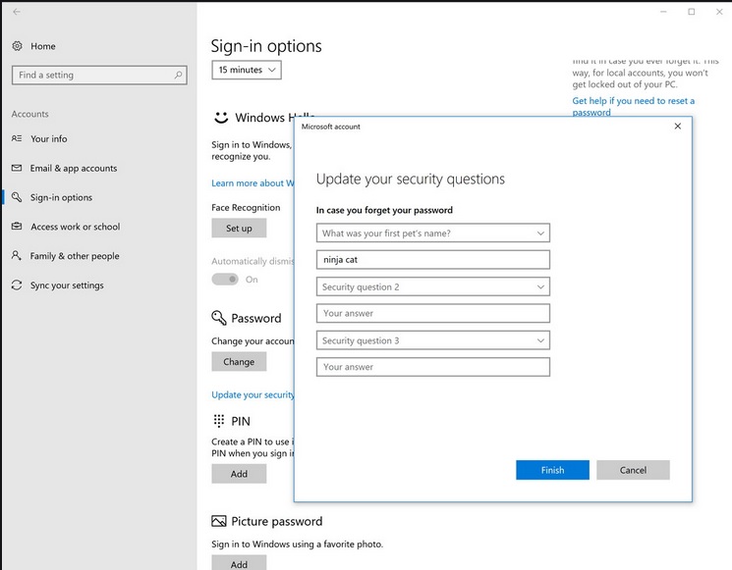
Task: Click the PIN keypad dots icon
Action: tap(218, 421)
